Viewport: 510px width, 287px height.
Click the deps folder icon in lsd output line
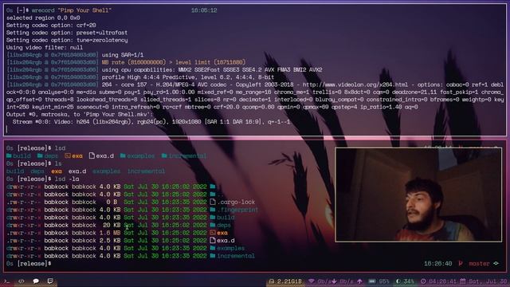point(40,156)
